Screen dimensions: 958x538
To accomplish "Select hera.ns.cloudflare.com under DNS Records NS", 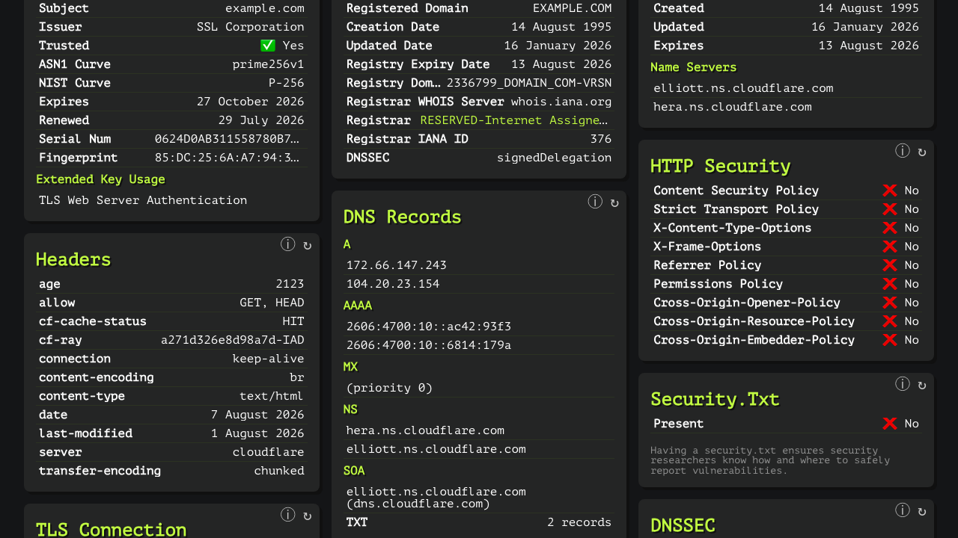I will pyautogui.click(x=425, y=430).
